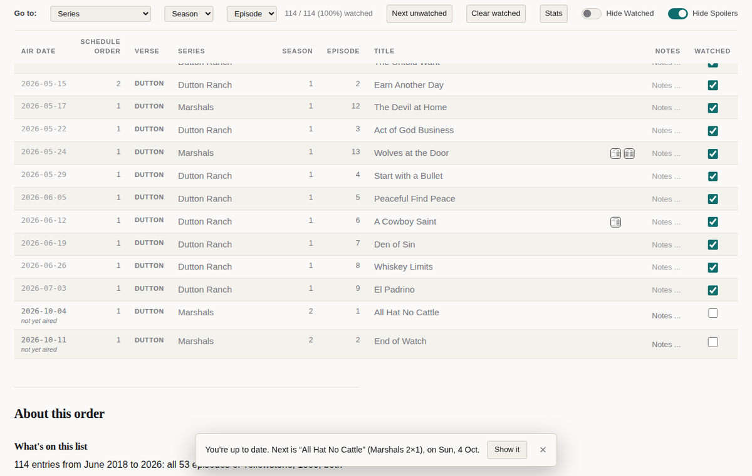The height and width of the screenshot is (476, 752).
Task: Mark All Hat No Cattle as watched
Action: click(x=713, y=313)
